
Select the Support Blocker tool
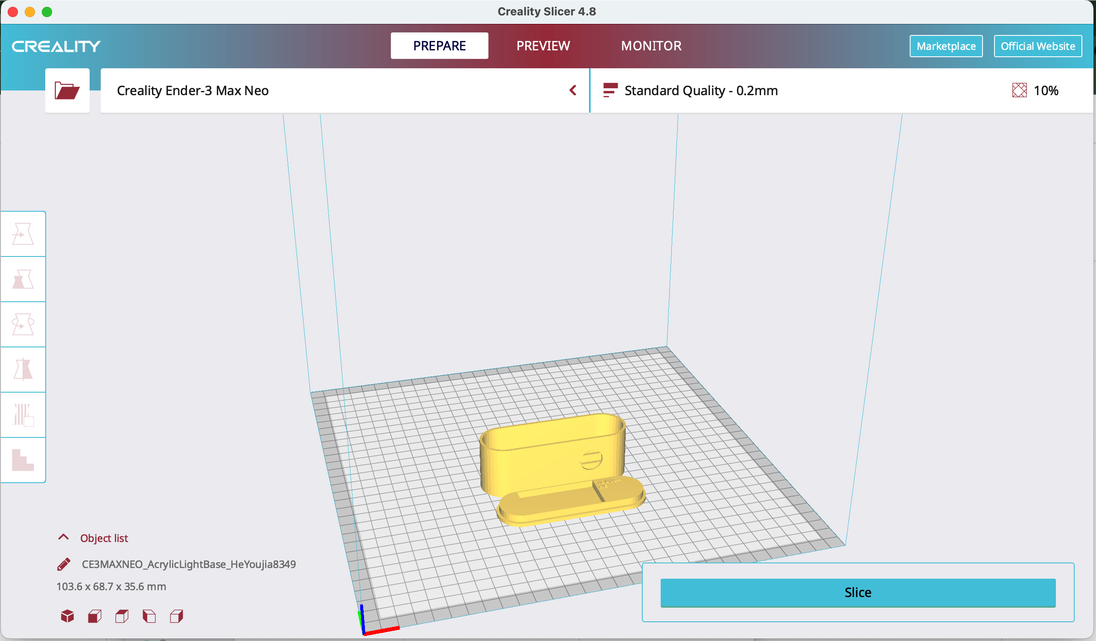(23, 460)
